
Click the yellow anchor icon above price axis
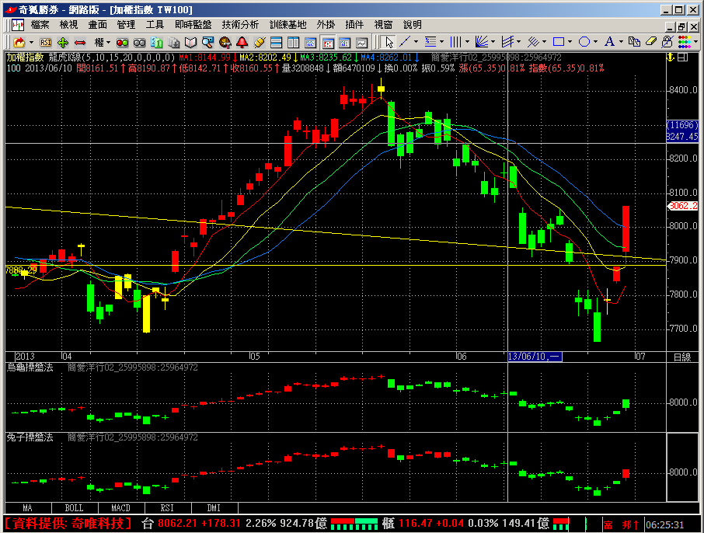(671, 57)
